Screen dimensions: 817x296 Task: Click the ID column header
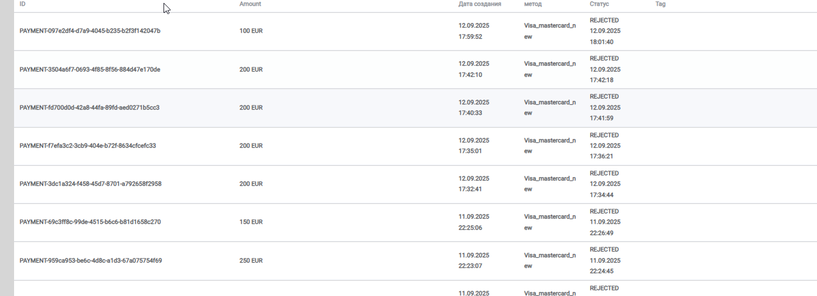pyautogui.click(x=22, y=4)
